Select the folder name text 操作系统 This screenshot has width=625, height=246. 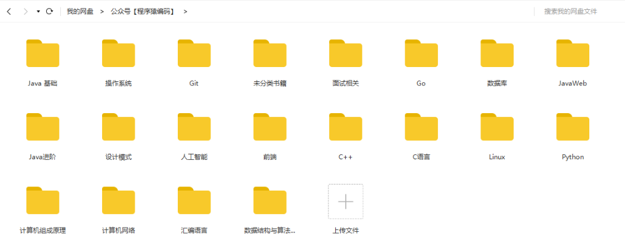[x=118, y=83]
